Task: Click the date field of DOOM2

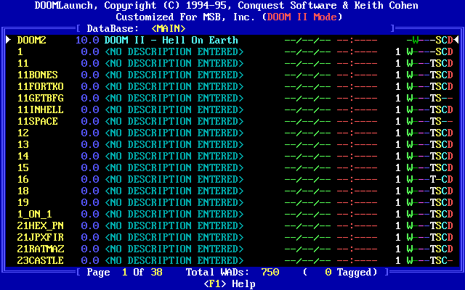Action: click(x=308, y=40)
